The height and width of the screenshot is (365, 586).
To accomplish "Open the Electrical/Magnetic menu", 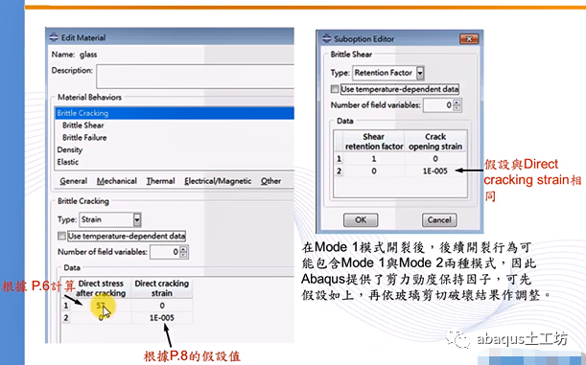I will click(218, 181).
